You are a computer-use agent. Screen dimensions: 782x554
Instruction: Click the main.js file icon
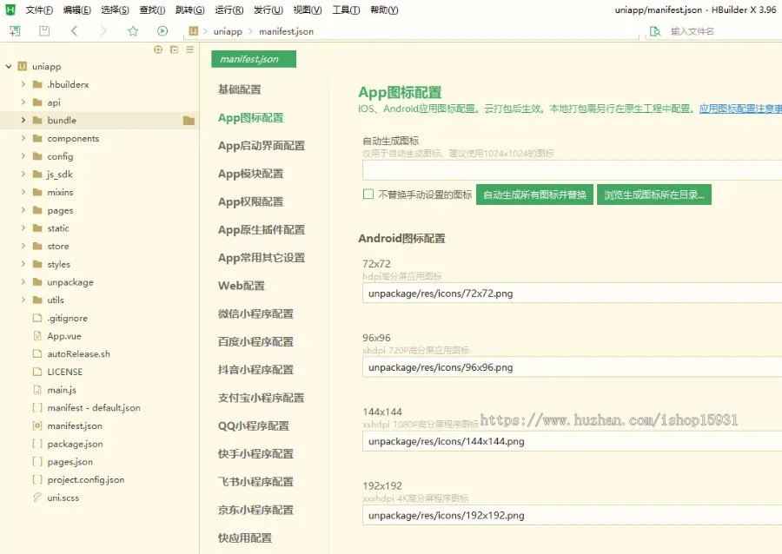point(36,390)
